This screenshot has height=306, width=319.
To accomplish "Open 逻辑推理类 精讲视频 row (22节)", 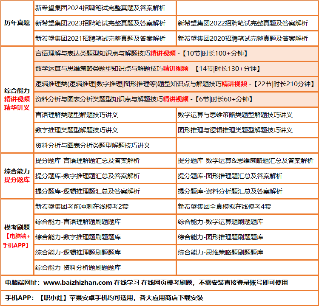I will [176, 84].
